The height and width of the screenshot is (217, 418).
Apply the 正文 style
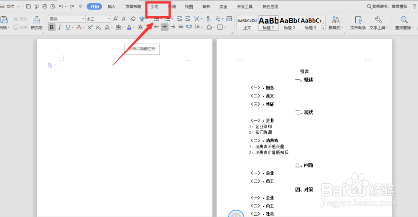click(x=247, y=23)
